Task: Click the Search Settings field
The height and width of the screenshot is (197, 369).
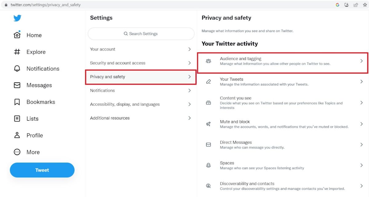Action: 141,34
